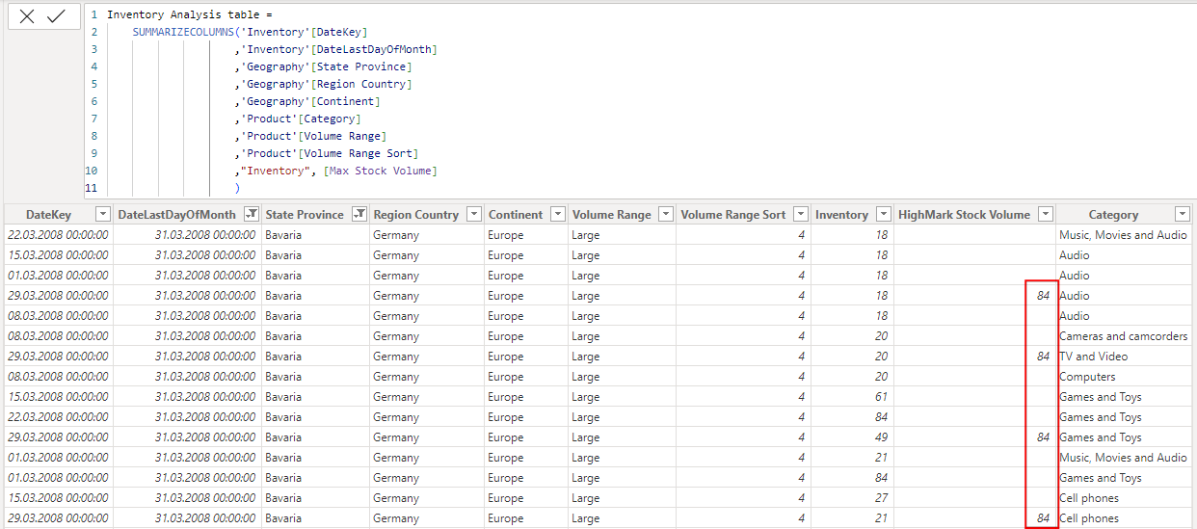This screenshot has height=529, width=1197.
Task: Select the Category column header
Action: 1113,215
